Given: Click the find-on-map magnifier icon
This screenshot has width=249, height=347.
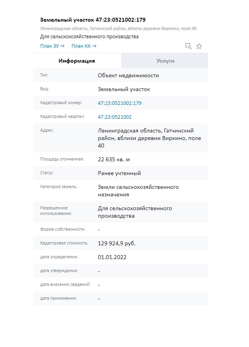Looking at the screenshot, I should click(189, 46).
